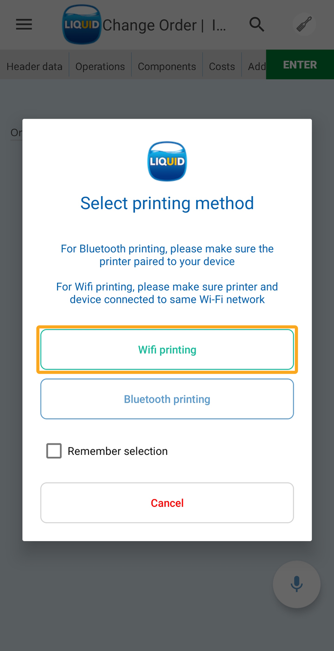Tap the brush icon in the top bar
Image resolution: width=334 pixels, height=651 pixels.
point(304,25)
